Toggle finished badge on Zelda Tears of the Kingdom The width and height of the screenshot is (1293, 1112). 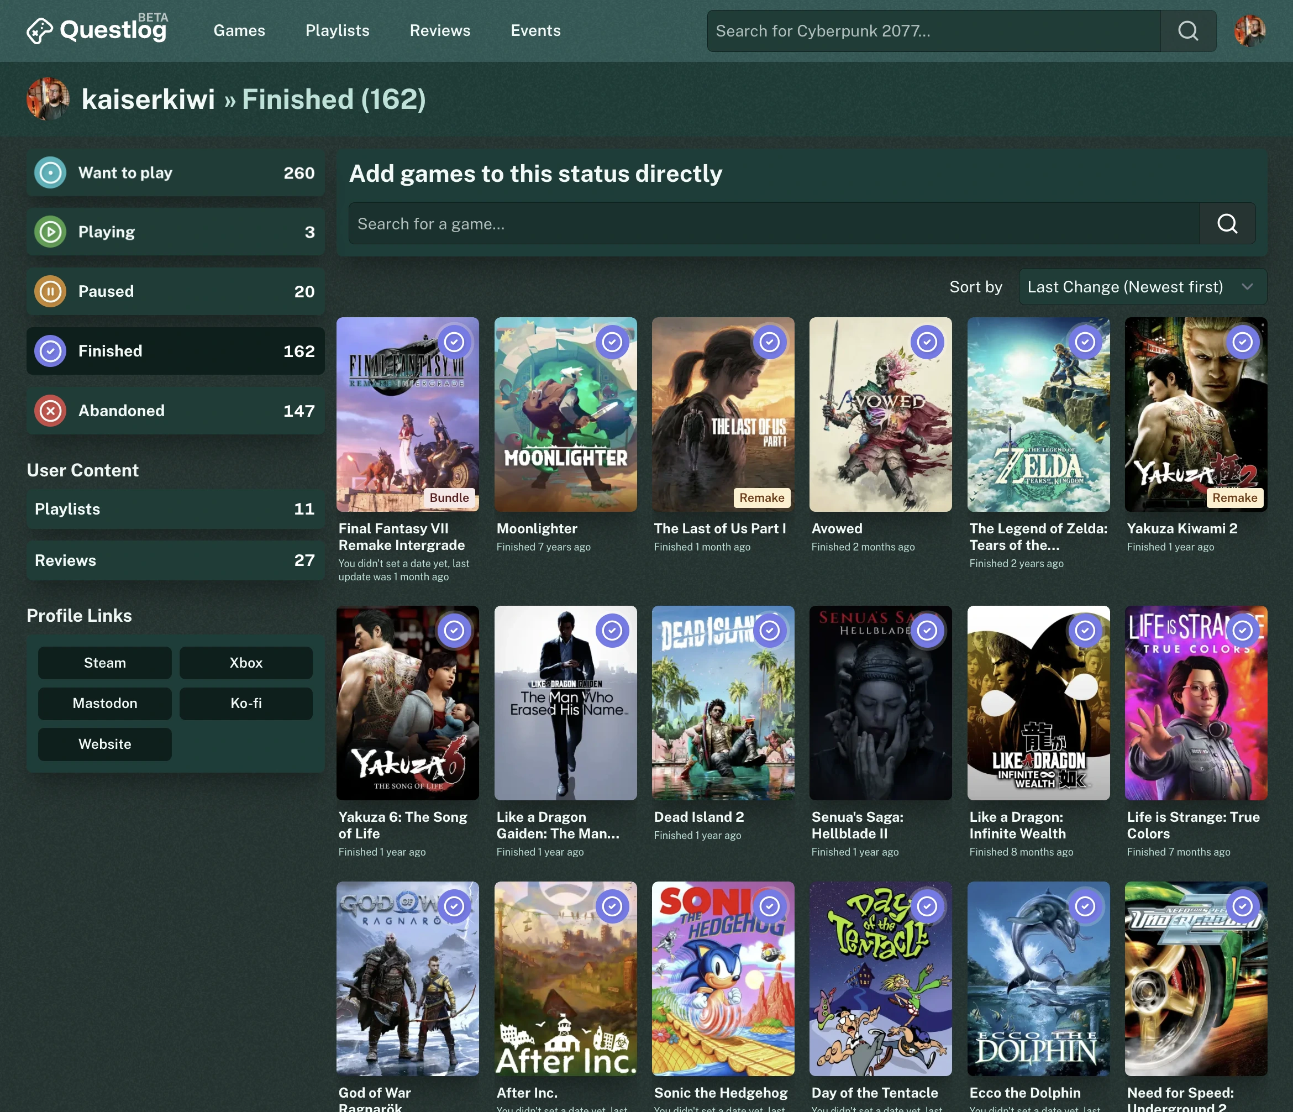tap(1085, 342)
